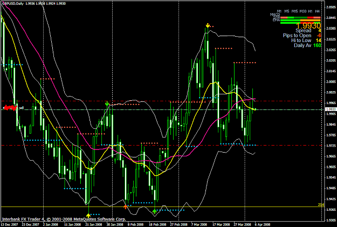Click the 1.9785 price axis label
337x227 pixels.
(331, 135)
